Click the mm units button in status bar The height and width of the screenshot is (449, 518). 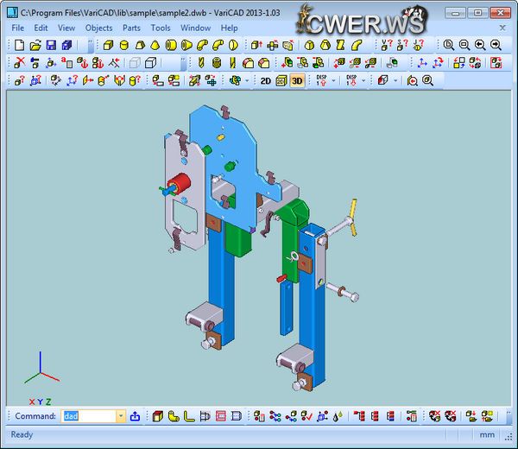tap(487, 435)
